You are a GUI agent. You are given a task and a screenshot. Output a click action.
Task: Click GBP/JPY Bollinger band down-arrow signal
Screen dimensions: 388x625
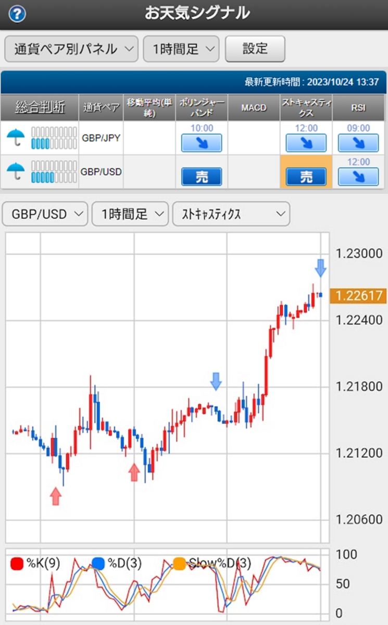[202, 143]
